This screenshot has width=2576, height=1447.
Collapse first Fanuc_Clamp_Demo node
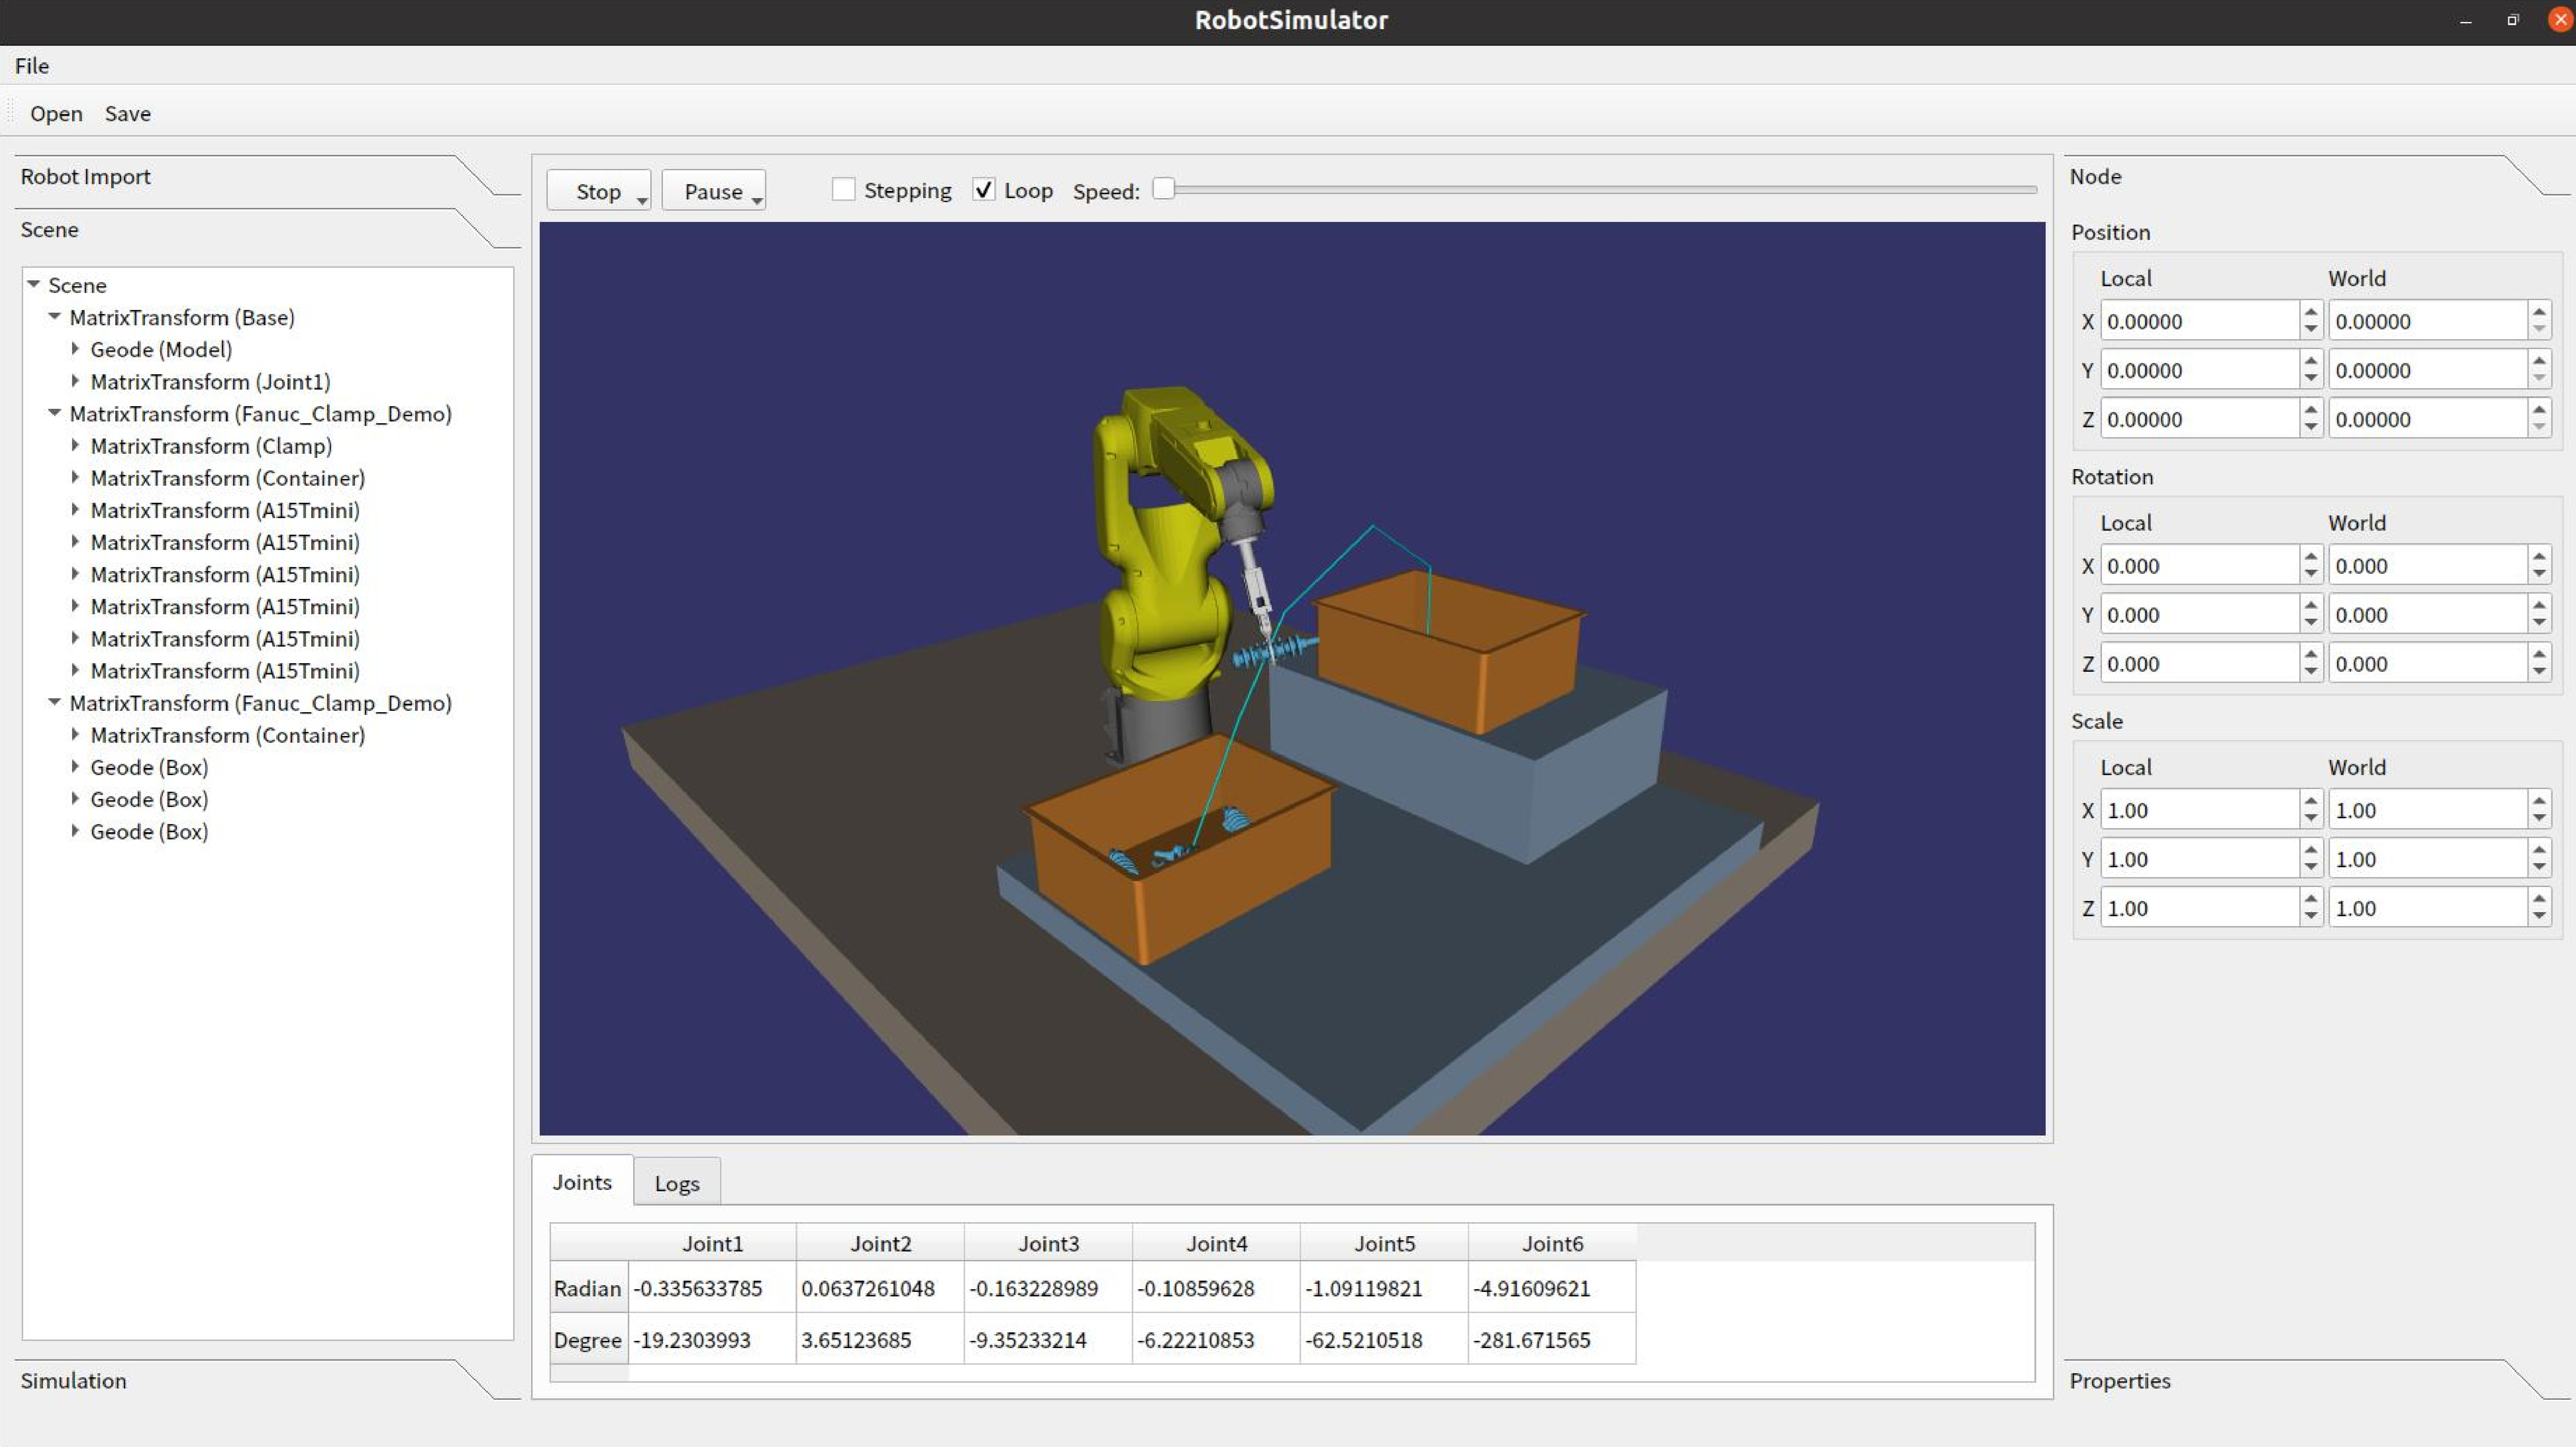55,413
